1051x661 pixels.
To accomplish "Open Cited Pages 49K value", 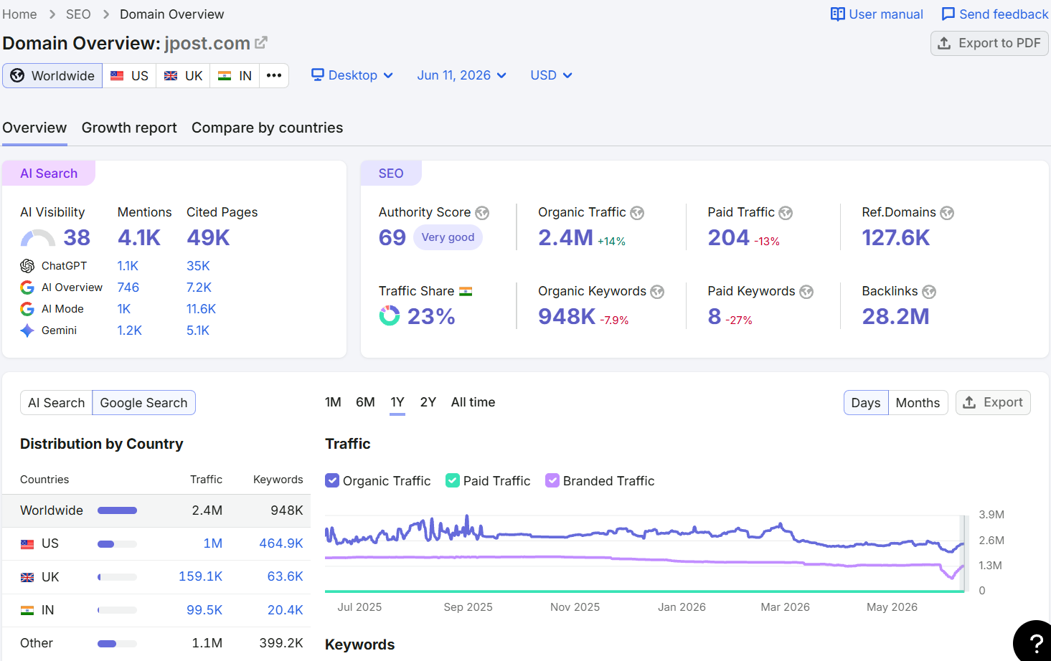I will click(x=208, y=238).
